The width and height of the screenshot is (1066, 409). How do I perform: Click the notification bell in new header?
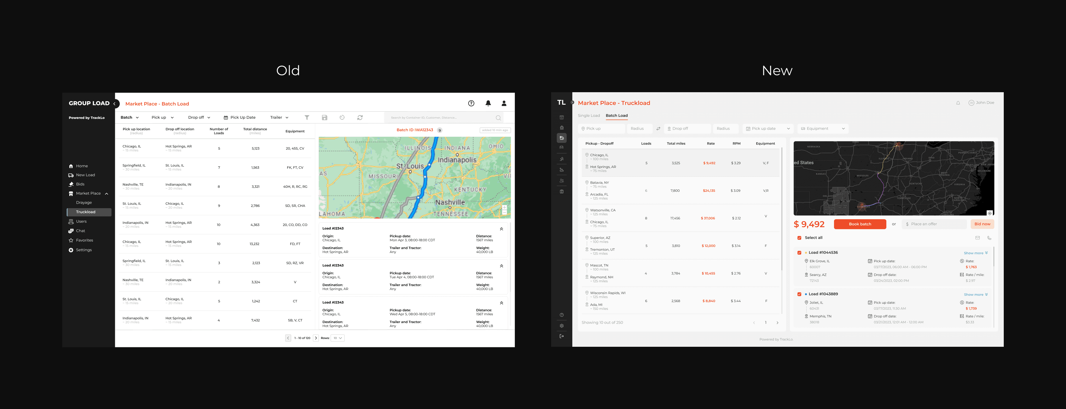click(x=958, y=103)
